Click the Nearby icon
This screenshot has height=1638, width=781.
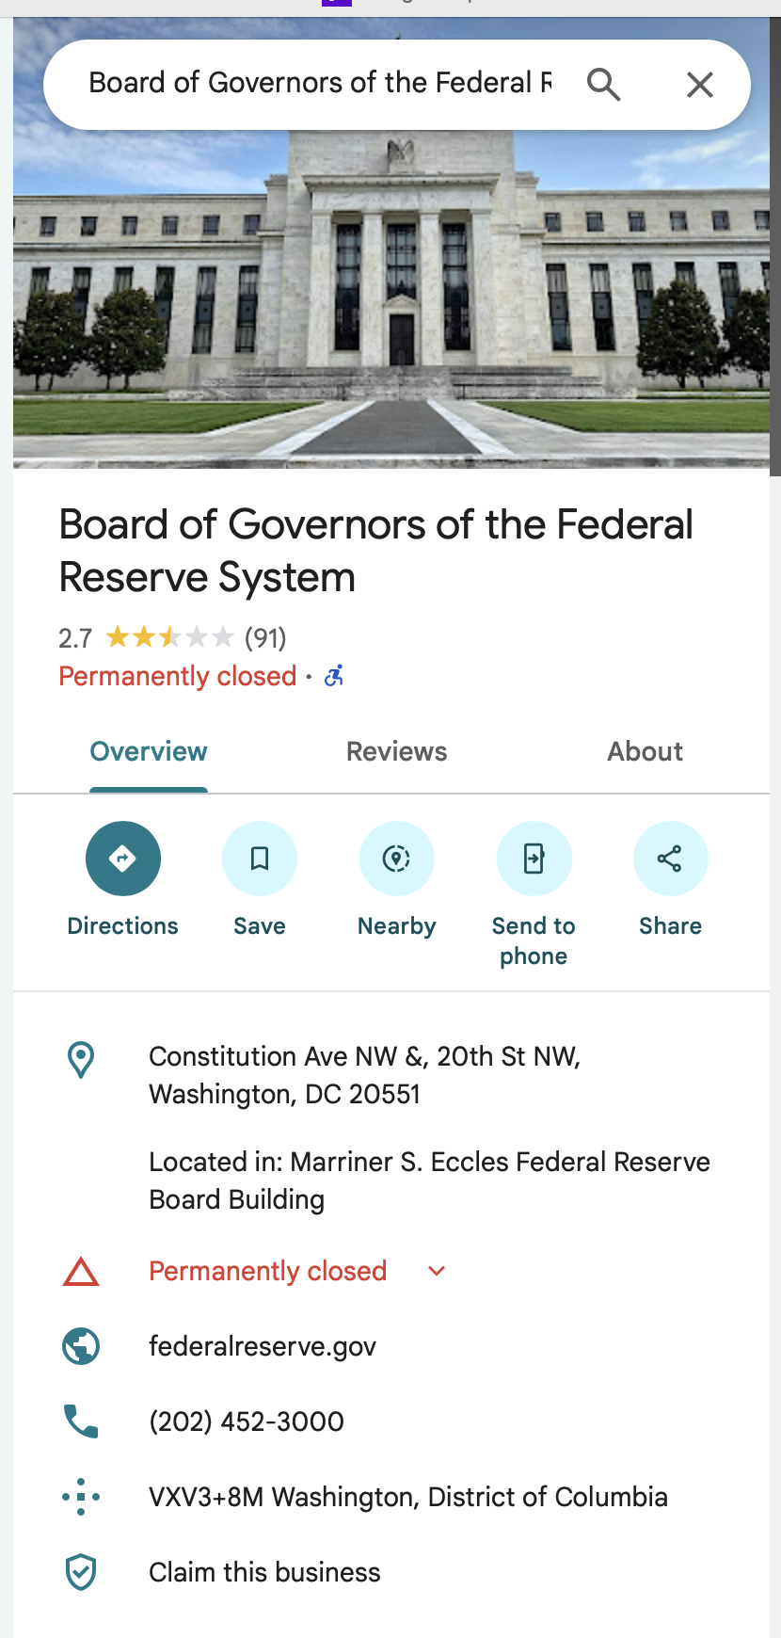point(396,859)
